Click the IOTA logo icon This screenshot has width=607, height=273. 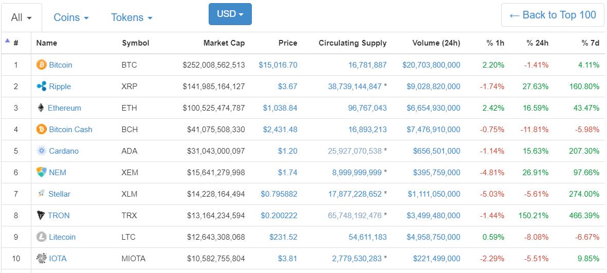41,259
